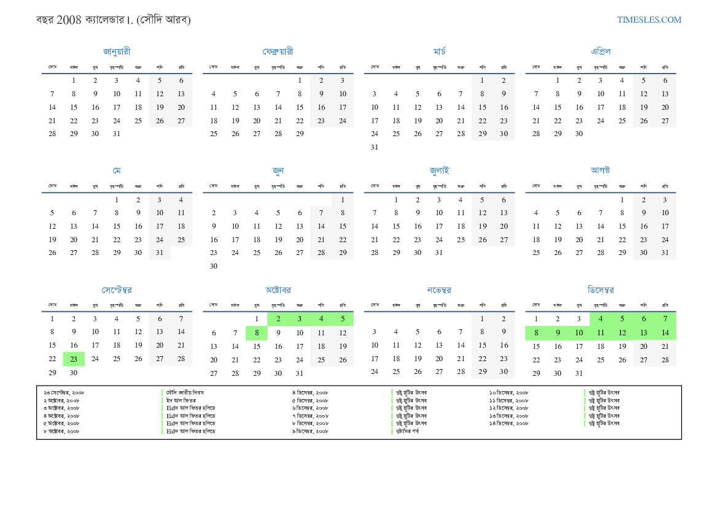Screen dimensions: 718x507
Task: Select date 29 in February
Action: pyautogui.click(x=300, y=134)
